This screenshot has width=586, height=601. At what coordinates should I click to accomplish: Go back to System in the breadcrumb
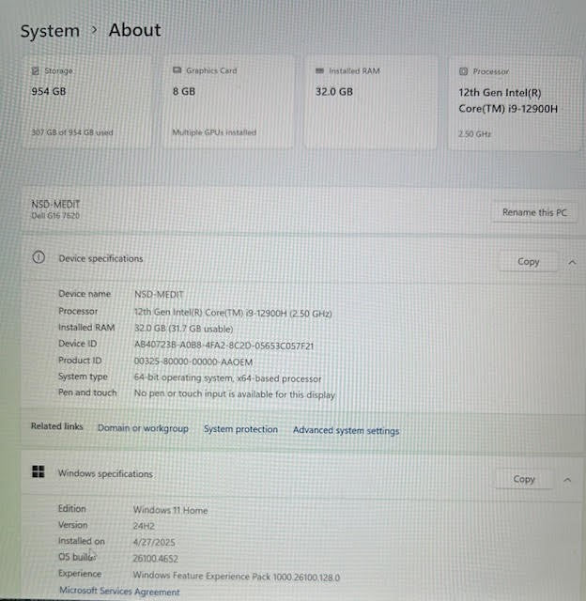[50, 31]
